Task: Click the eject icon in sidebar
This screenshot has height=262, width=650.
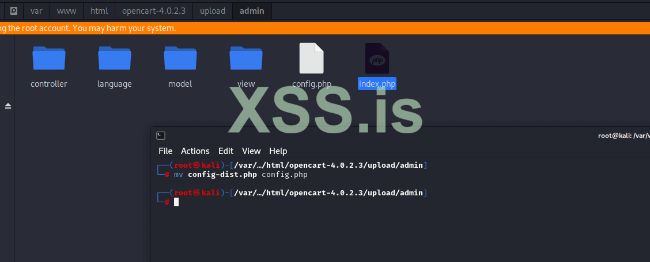Action: (x=8, y=107)
